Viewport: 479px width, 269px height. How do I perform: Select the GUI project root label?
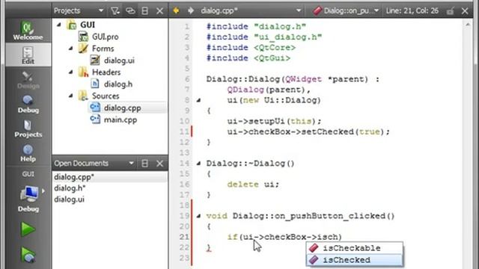tap(88, 25)
